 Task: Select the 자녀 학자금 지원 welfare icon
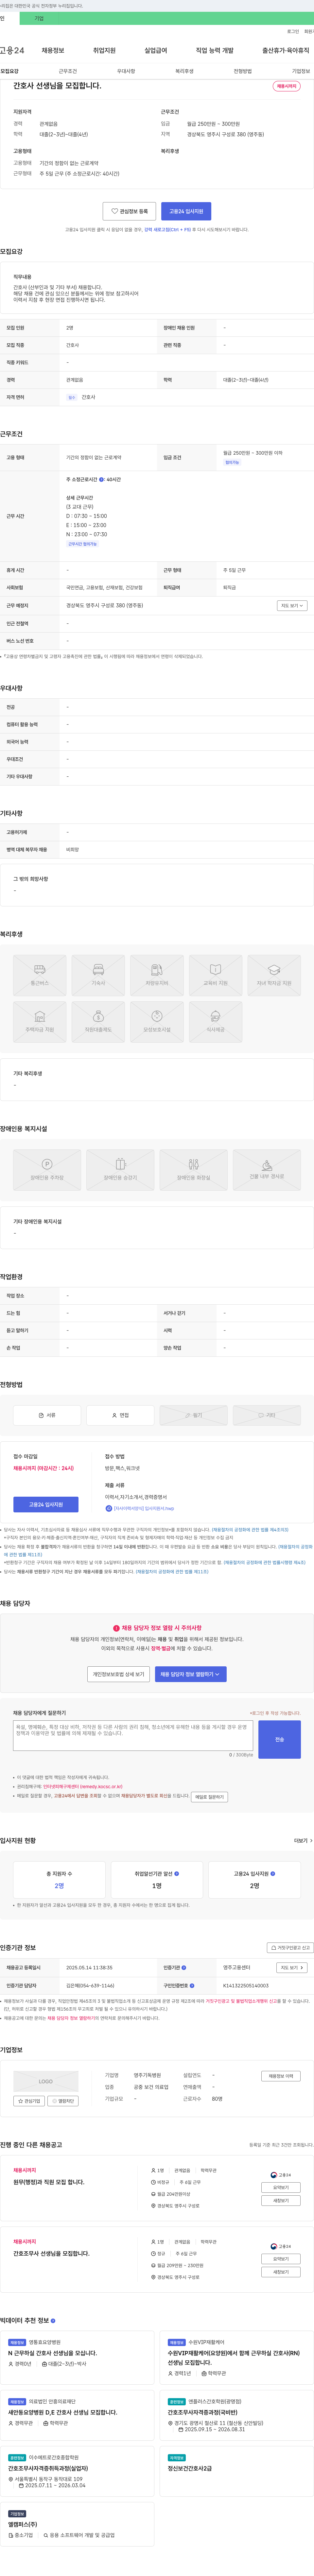click(274, 975)
